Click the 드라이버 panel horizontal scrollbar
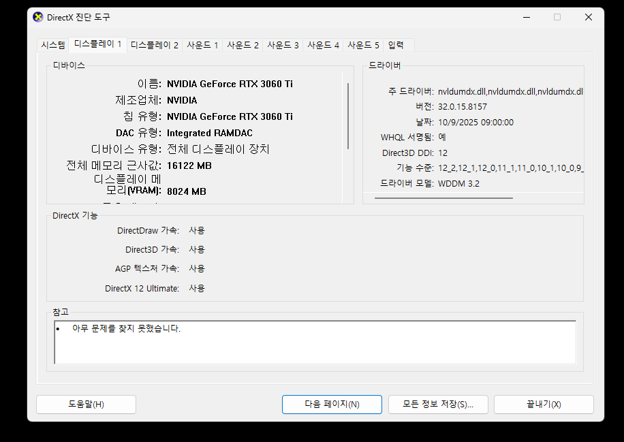Viewport: 624px width, 442px height. (x=443, y=198)
